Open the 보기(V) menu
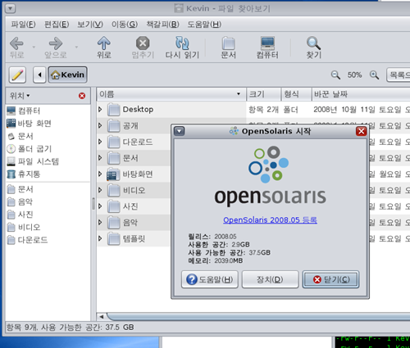 tap(90, 25)
